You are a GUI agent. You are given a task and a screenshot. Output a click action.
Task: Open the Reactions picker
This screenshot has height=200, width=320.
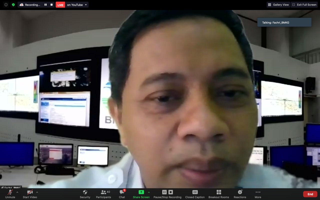coord(240,193)
